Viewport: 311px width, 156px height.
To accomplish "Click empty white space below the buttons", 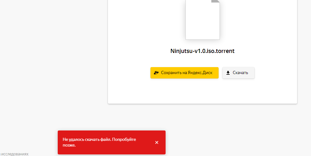I will [x=202, y=91].
